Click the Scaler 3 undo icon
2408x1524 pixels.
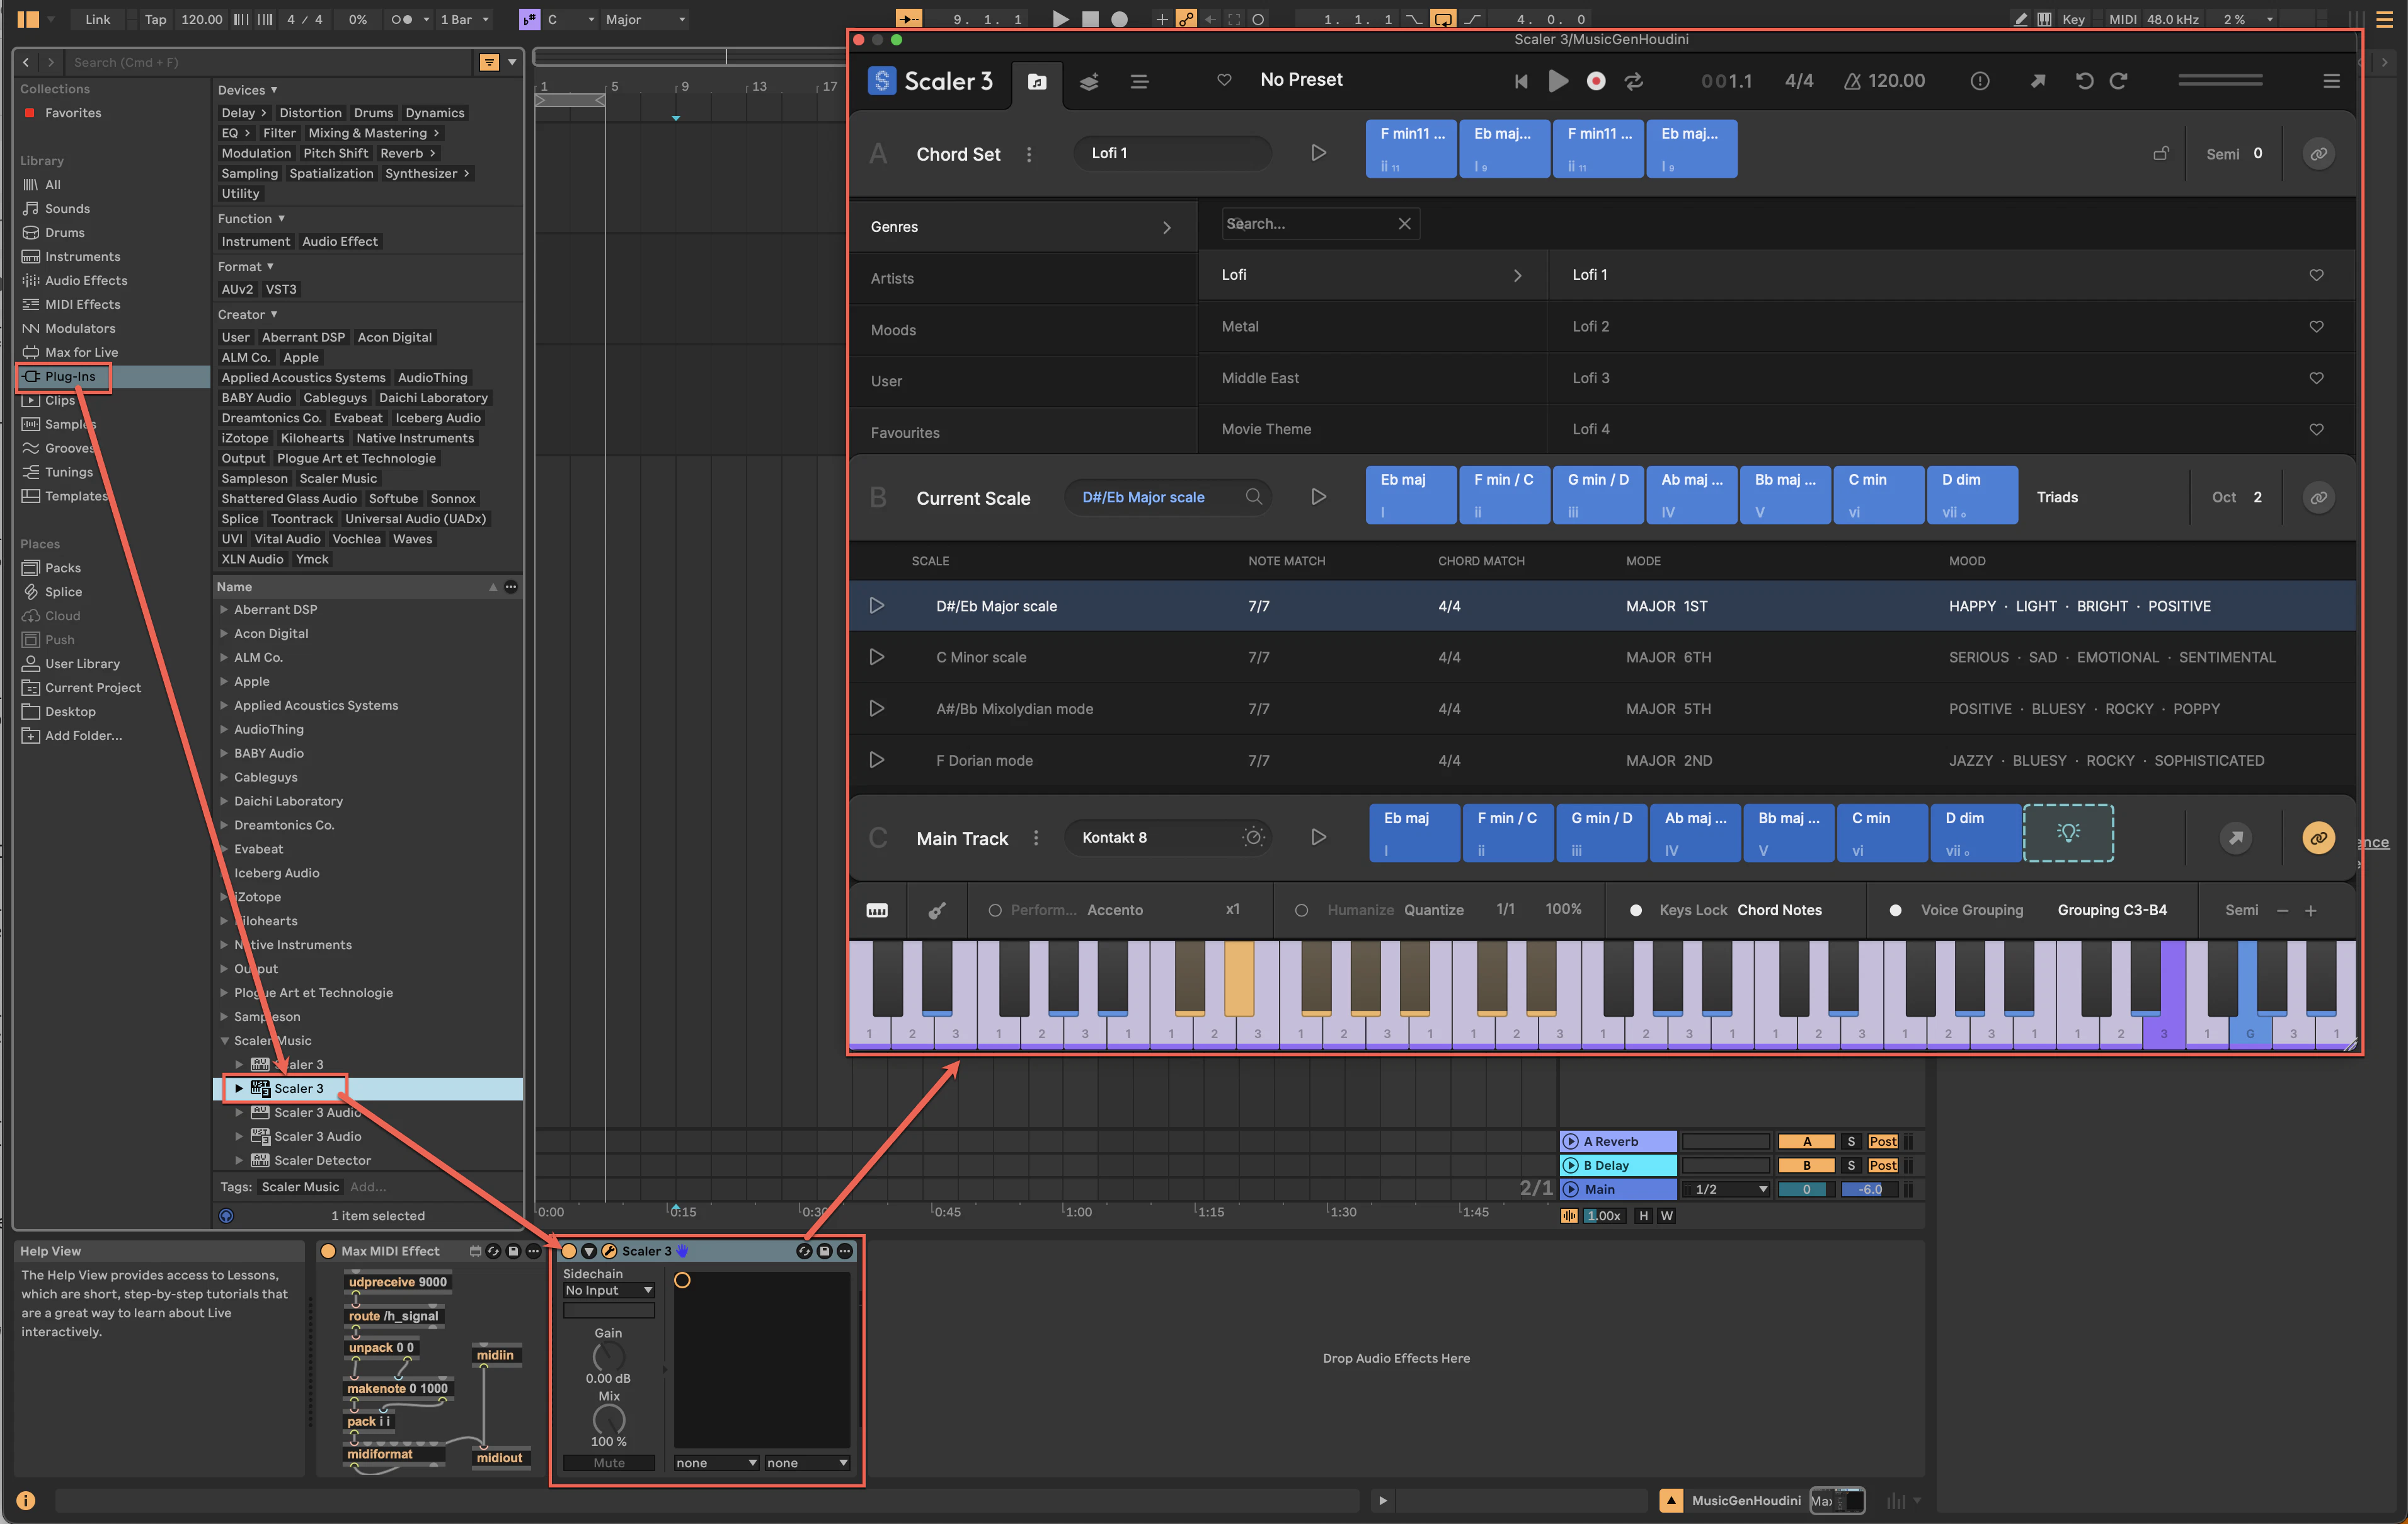click(2084, 81)
